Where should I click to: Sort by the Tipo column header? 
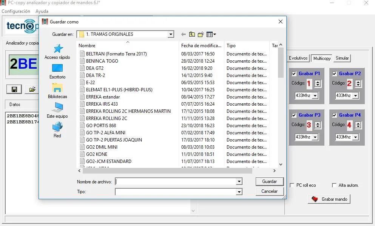[247, 45]
